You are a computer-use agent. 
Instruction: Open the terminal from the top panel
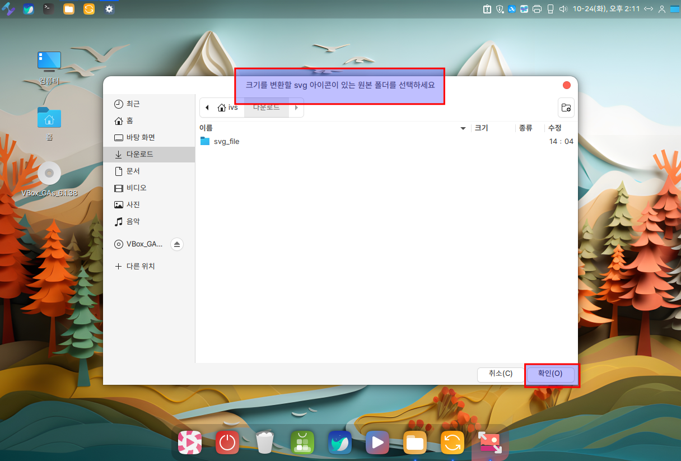(49, 9)
